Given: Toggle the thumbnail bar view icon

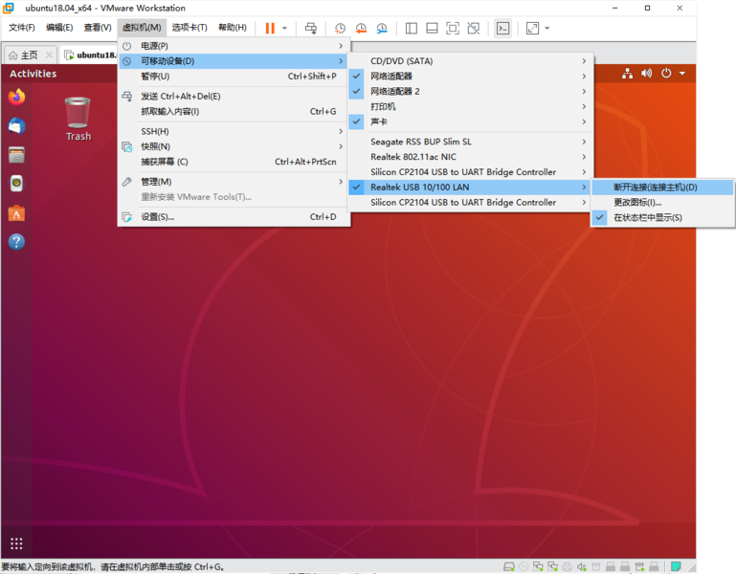Looking at the screenshot, I should point(432,28).
